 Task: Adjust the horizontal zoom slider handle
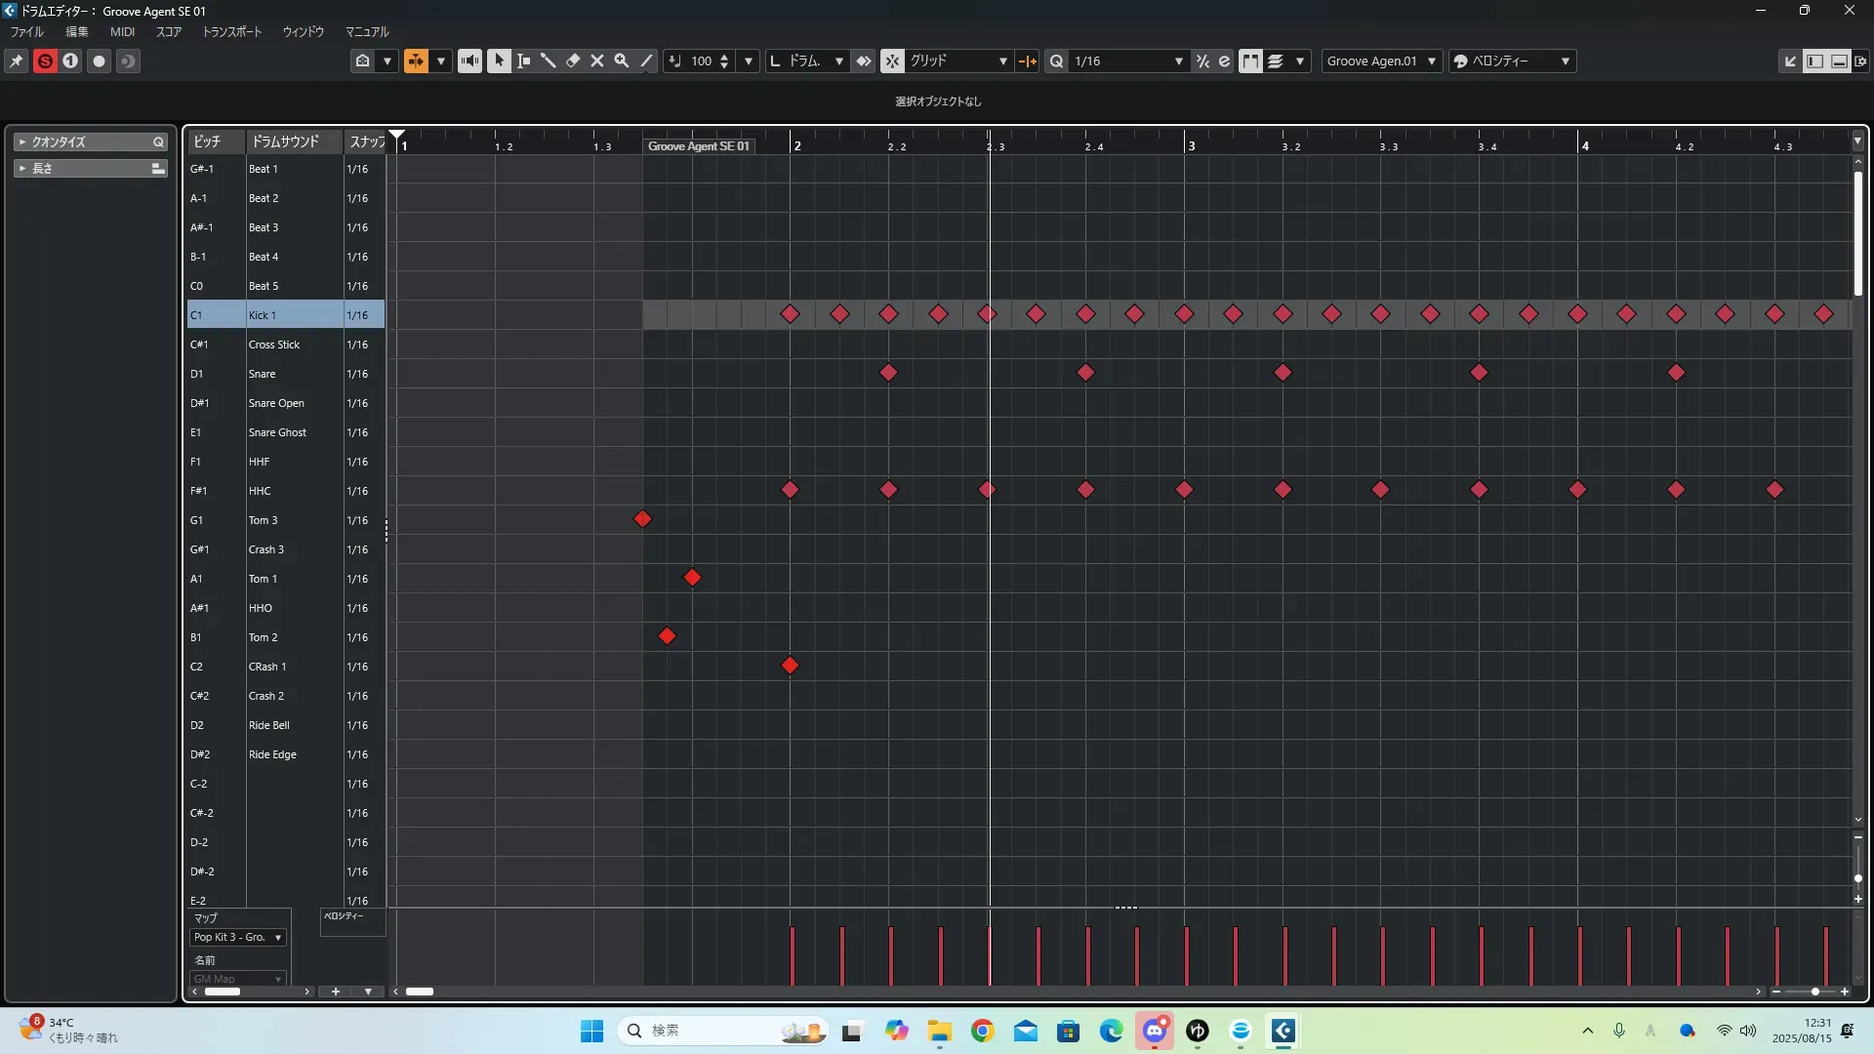1814,992
